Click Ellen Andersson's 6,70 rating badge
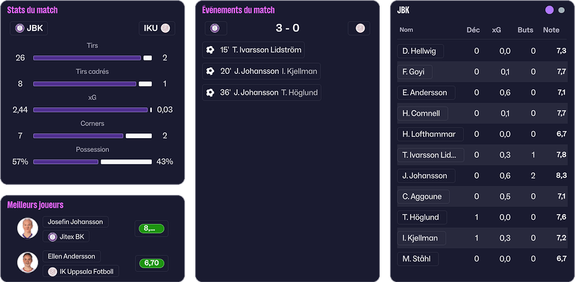This screenshot has height=282, width=575. 150,262
